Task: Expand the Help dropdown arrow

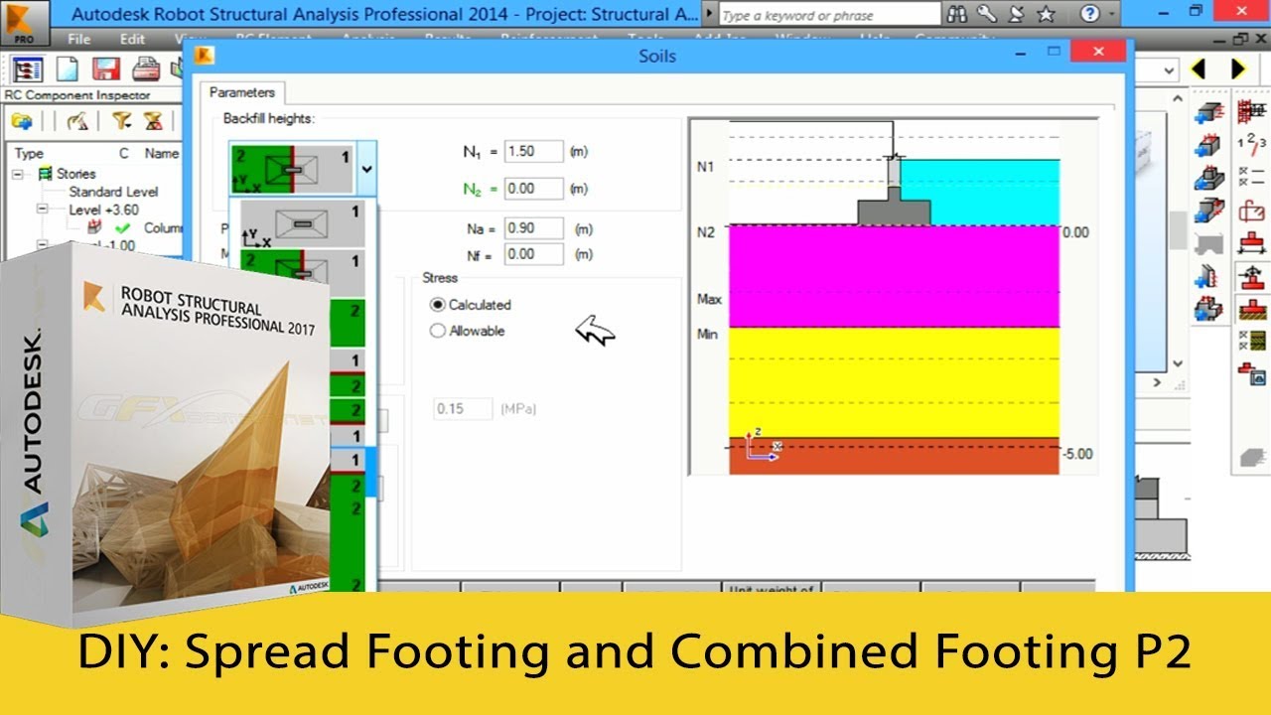Action: pos(1112,14)
